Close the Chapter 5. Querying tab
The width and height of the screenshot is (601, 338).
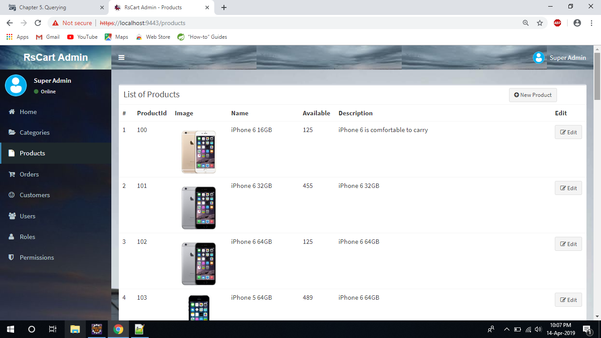tap(102, 7)
